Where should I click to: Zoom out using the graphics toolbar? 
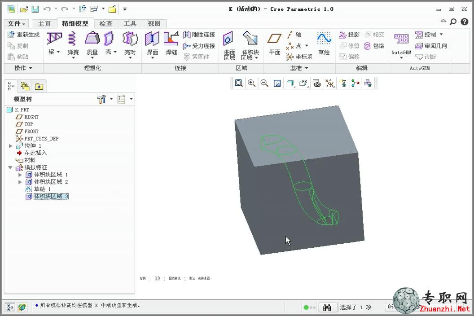pos(264,83)
